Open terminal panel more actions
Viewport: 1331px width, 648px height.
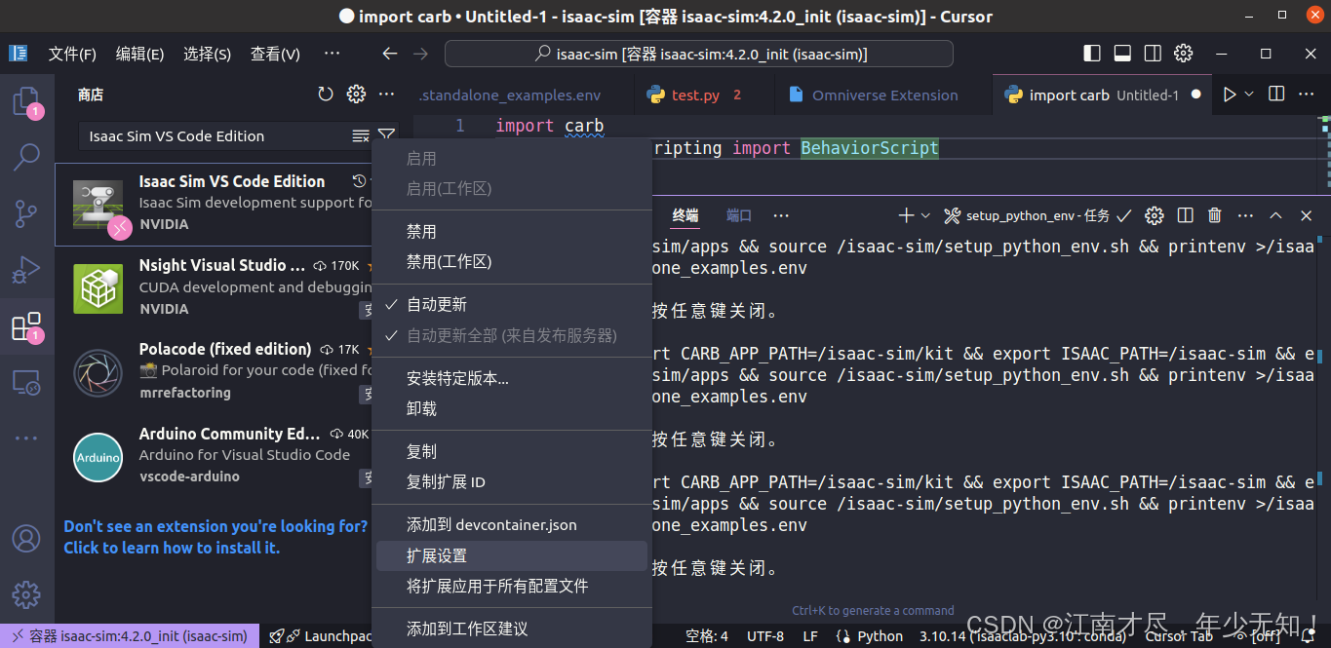click(1245, 215)
